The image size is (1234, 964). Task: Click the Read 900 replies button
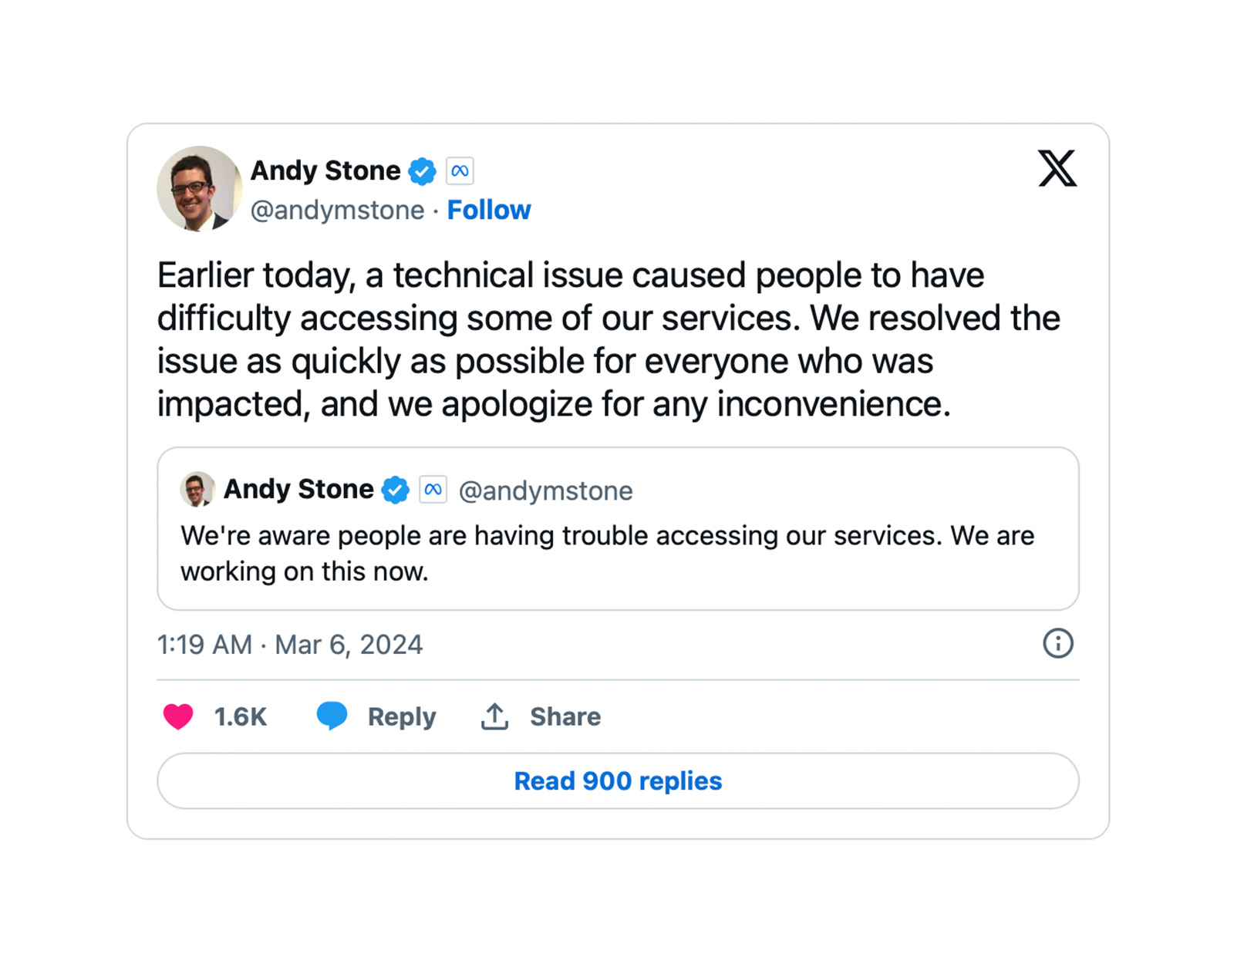click(x=618, y=781)
